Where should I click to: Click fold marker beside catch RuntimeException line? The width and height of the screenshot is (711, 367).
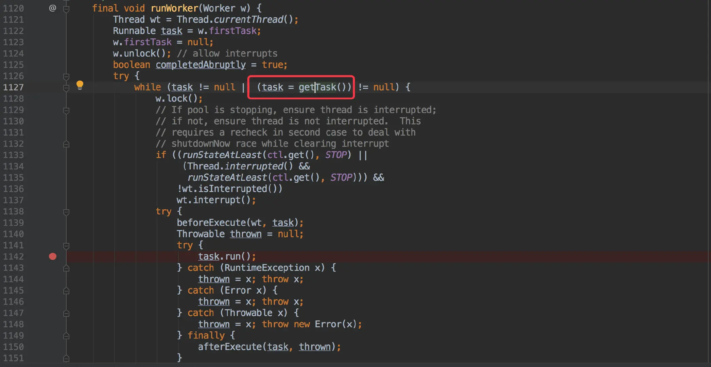point(66,268)
